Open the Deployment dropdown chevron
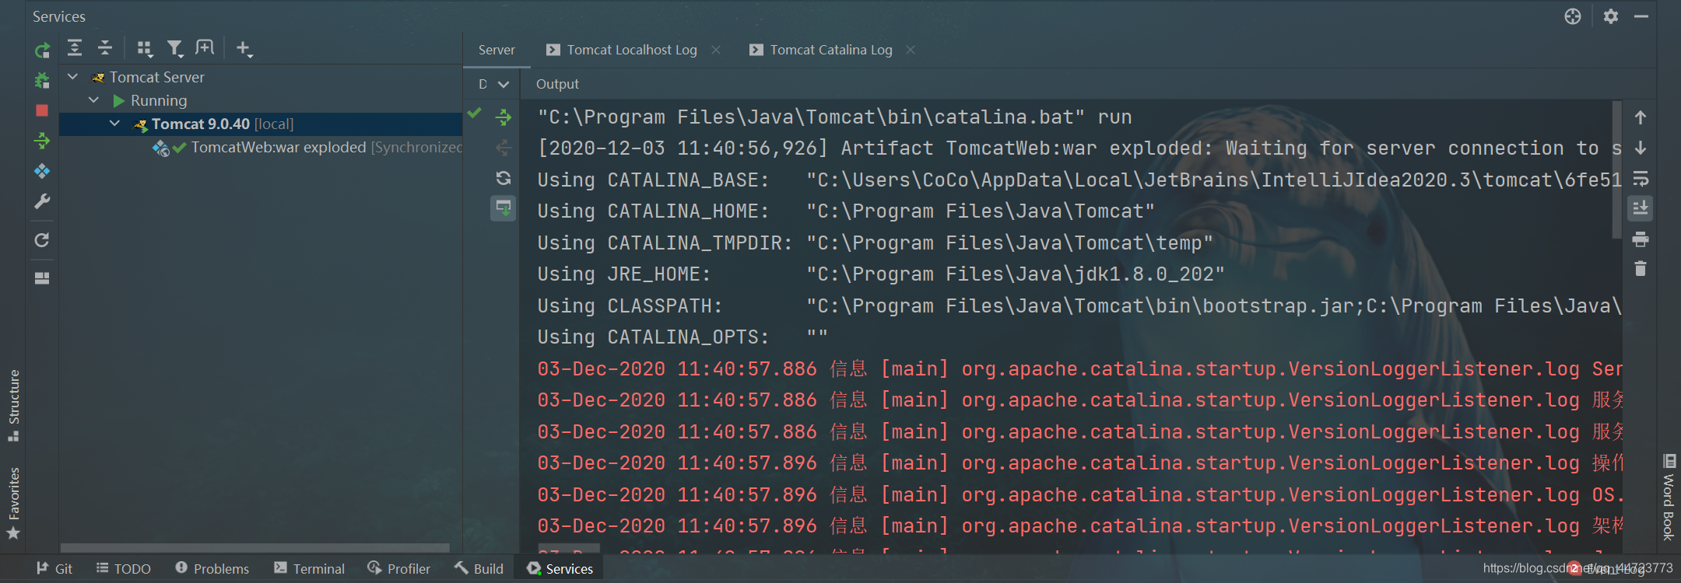Screen dimensions: 1681x583 [x=504, y=84]
